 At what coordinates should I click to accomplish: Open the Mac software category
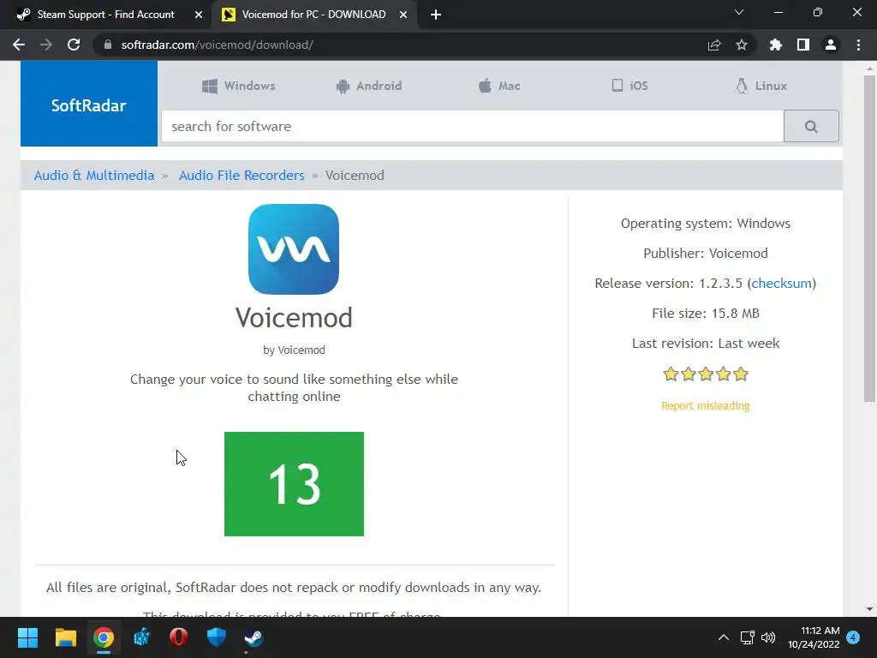pyautogui.click(x=499, y=87)
